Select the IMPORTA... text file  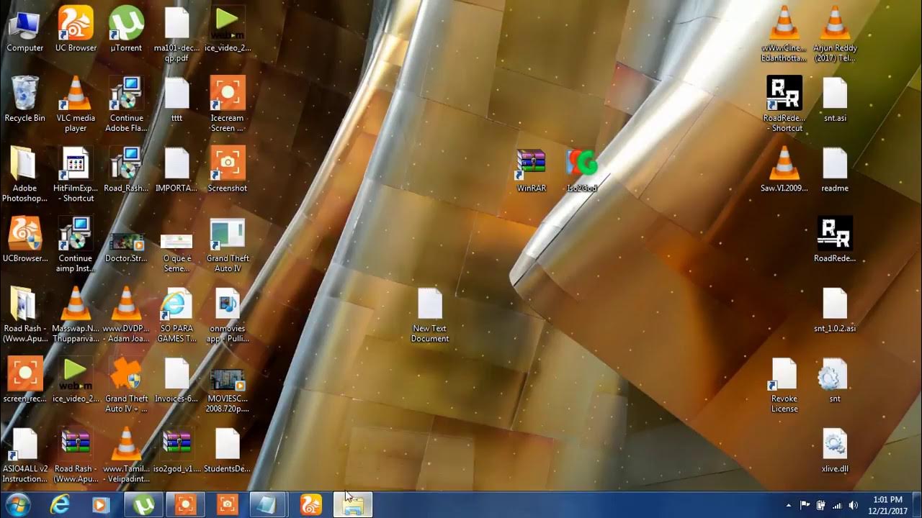(176, 171)
